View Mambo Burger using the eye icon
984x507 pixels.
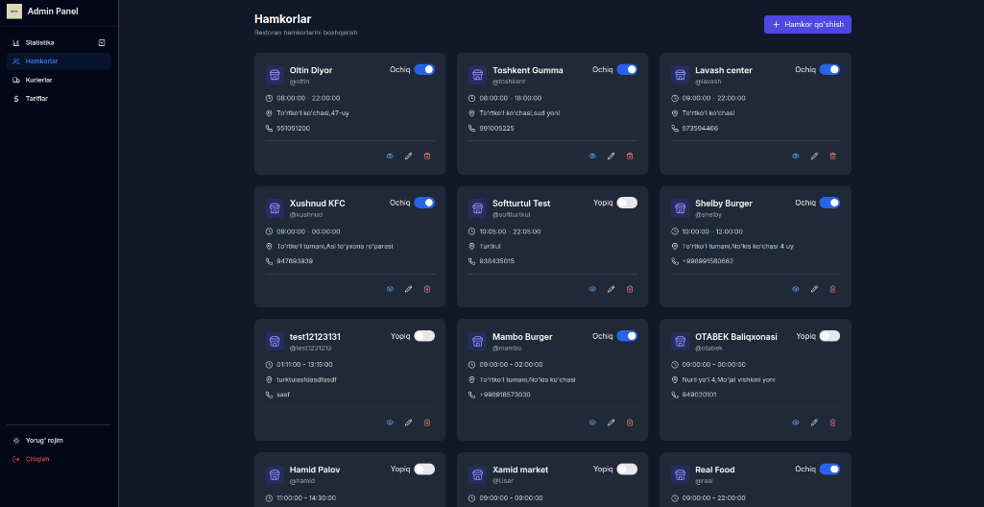tap(593, 422)
